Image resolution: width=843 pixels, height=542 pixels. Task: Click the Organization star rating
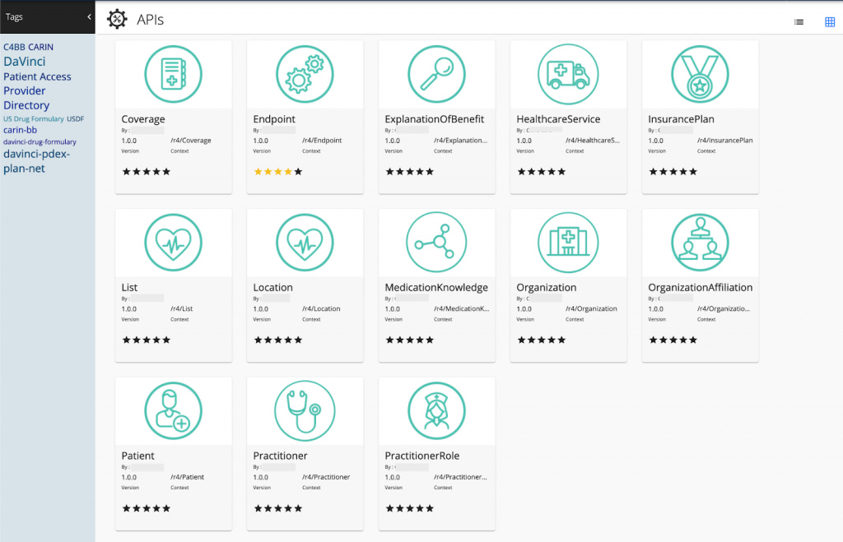click(542, 340)
